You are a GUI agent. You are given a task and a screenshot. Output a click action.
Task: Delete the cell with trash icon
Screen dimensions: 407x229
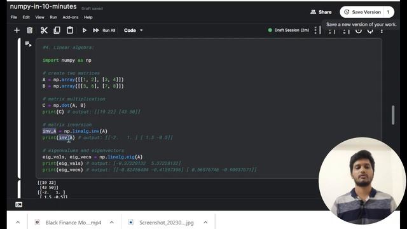[30, 31]
